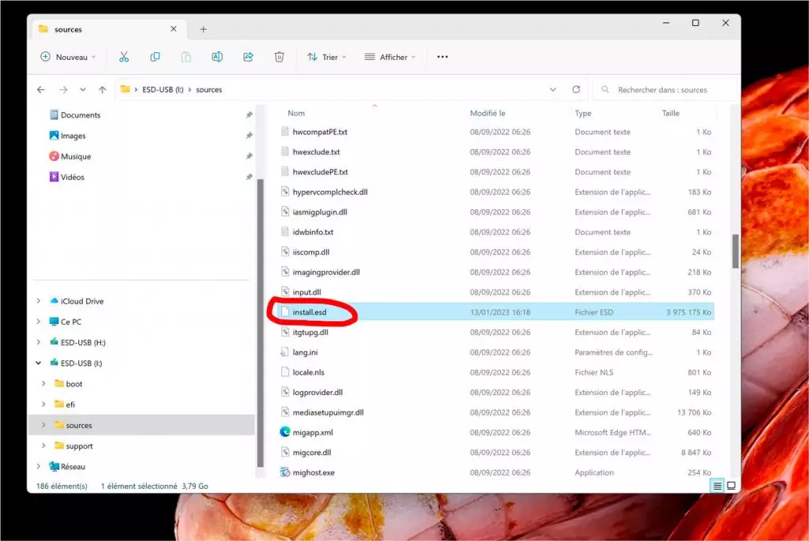This screenshot has height=541, width=809.
Task: Go forward with the right arrow
Action: [x=63, y=90]
